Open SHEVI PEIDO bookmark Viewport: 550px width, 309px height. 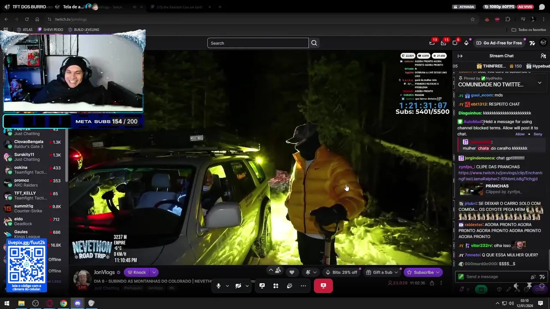click(50, 30)
